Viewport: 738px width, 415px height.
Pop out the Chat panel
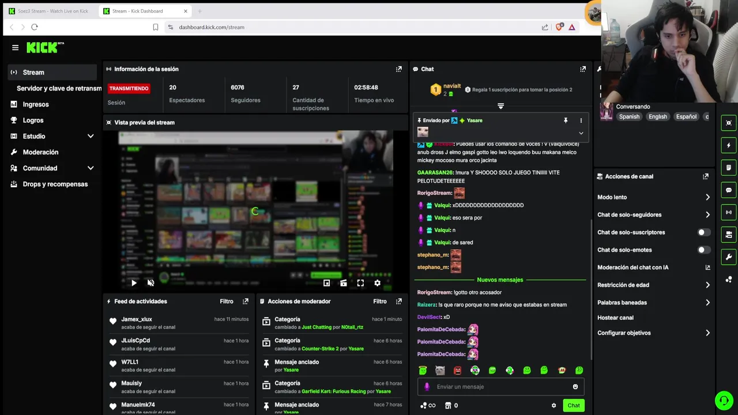583,69
